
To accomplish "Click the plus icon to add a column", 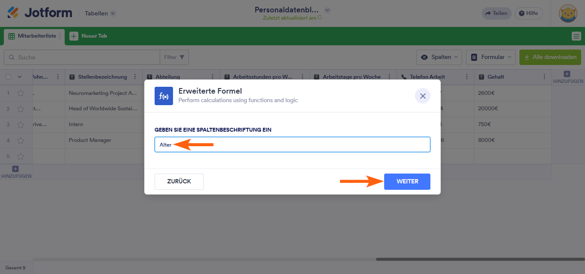I will (x=567, y=74).
